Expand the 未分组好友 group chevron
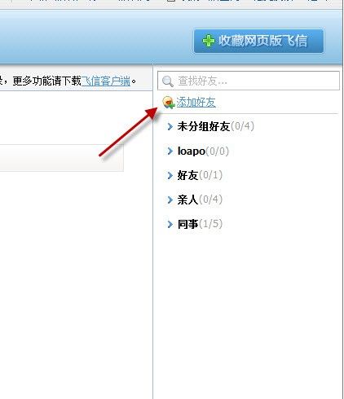This screenshot has height=399, width=344. tap(170, 126)
